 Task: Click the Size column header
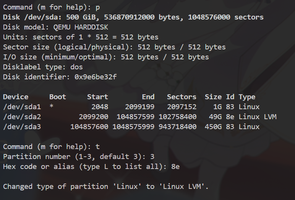[x=213, y=97]
